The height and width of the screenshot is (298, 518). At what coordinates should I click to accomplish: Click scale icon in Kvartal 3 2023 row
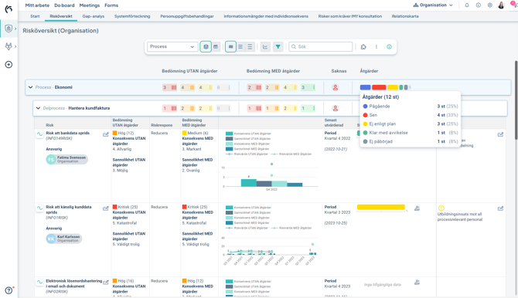click(417, 208)
